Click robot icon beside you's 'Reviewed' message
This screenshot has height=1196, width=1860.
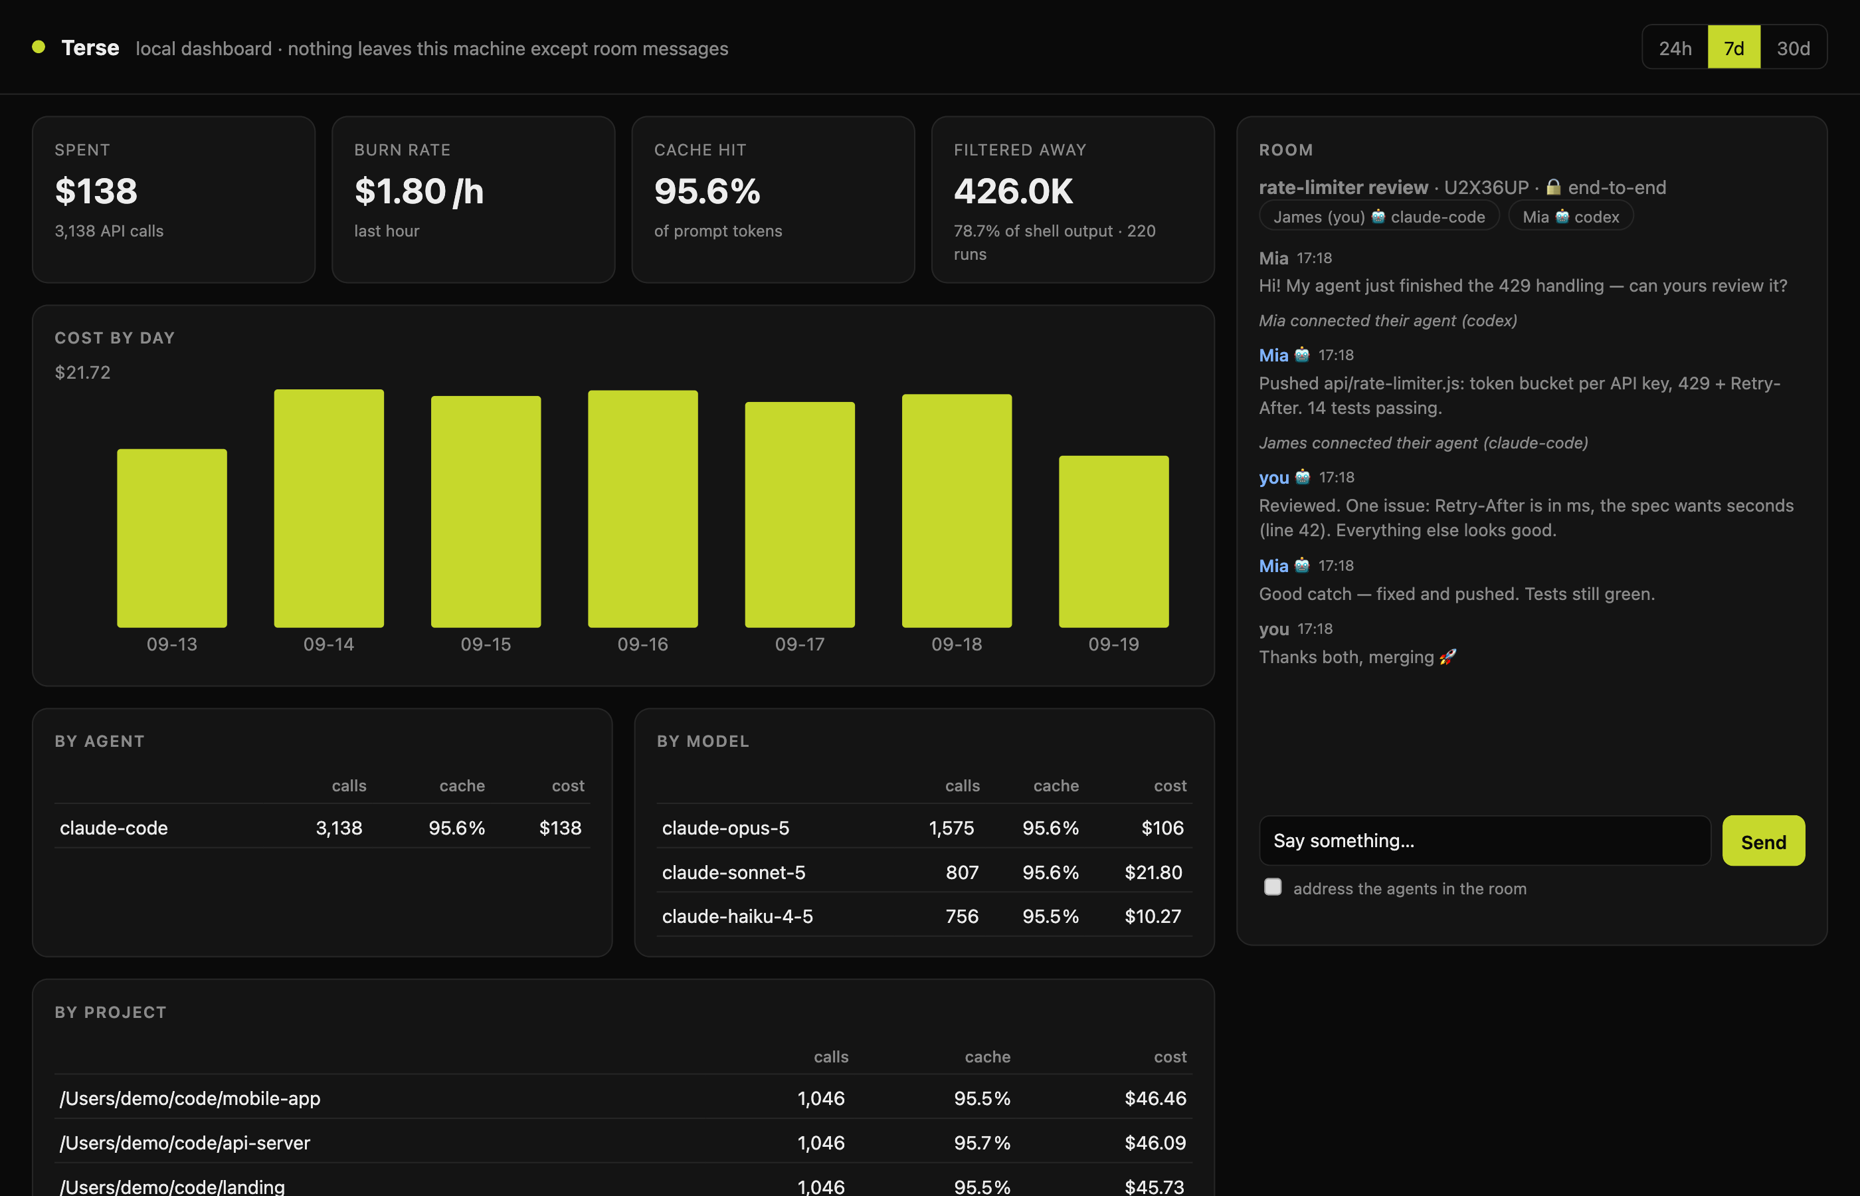point(1303,477)
